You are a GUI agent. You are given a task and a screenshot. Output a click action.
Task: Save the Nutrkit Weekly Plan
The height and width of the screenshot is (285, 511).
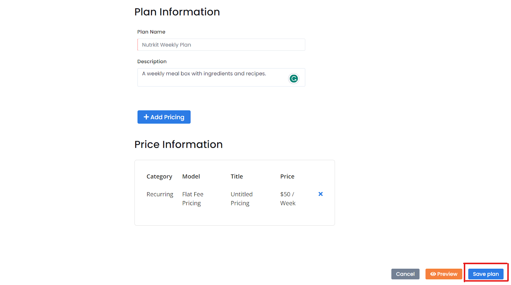[x=485, y=274]
